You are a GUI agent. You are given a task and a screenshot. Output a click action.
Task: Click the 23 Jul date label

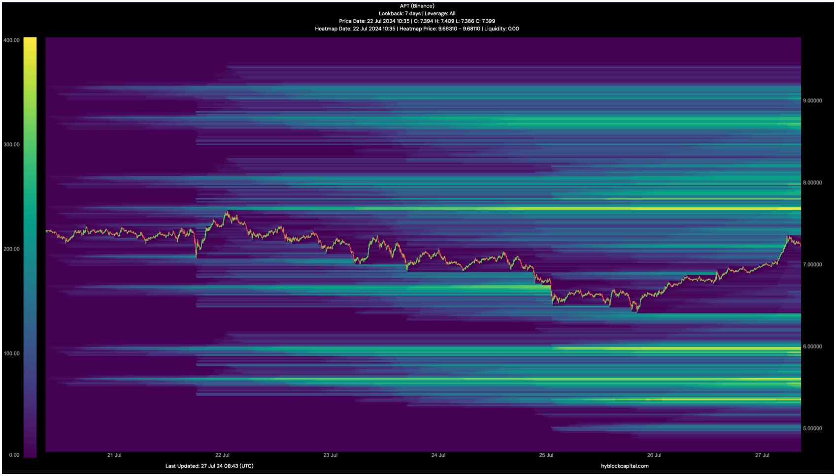[330, 455]
